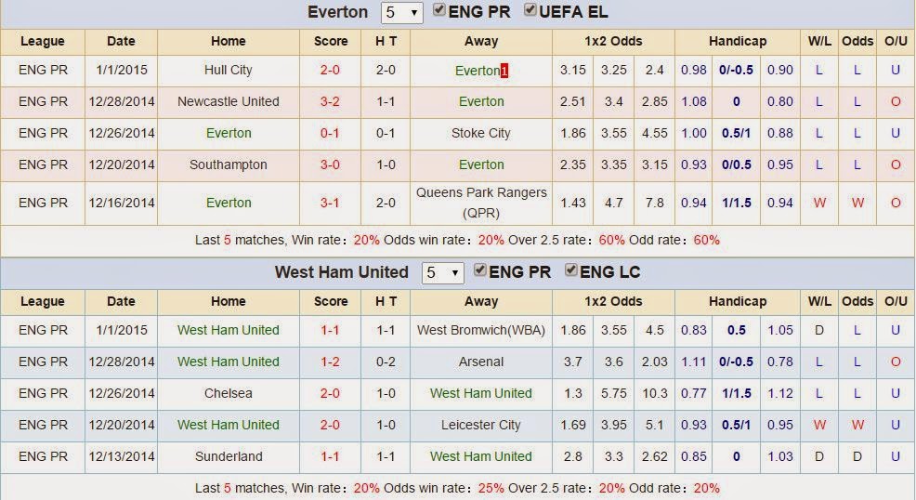
Task: Open the 3-2 Newcastle United match score
Action: [330, 101]
